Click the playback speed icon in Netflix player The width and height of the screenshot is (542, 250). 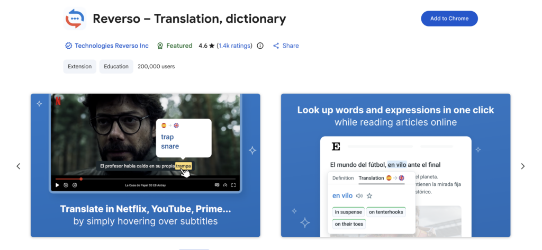point(225,185)
